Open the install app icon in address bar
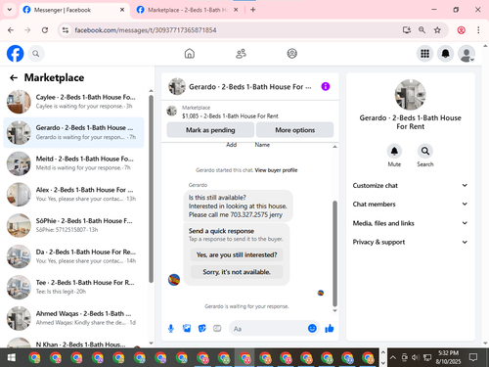 (406, 30)
